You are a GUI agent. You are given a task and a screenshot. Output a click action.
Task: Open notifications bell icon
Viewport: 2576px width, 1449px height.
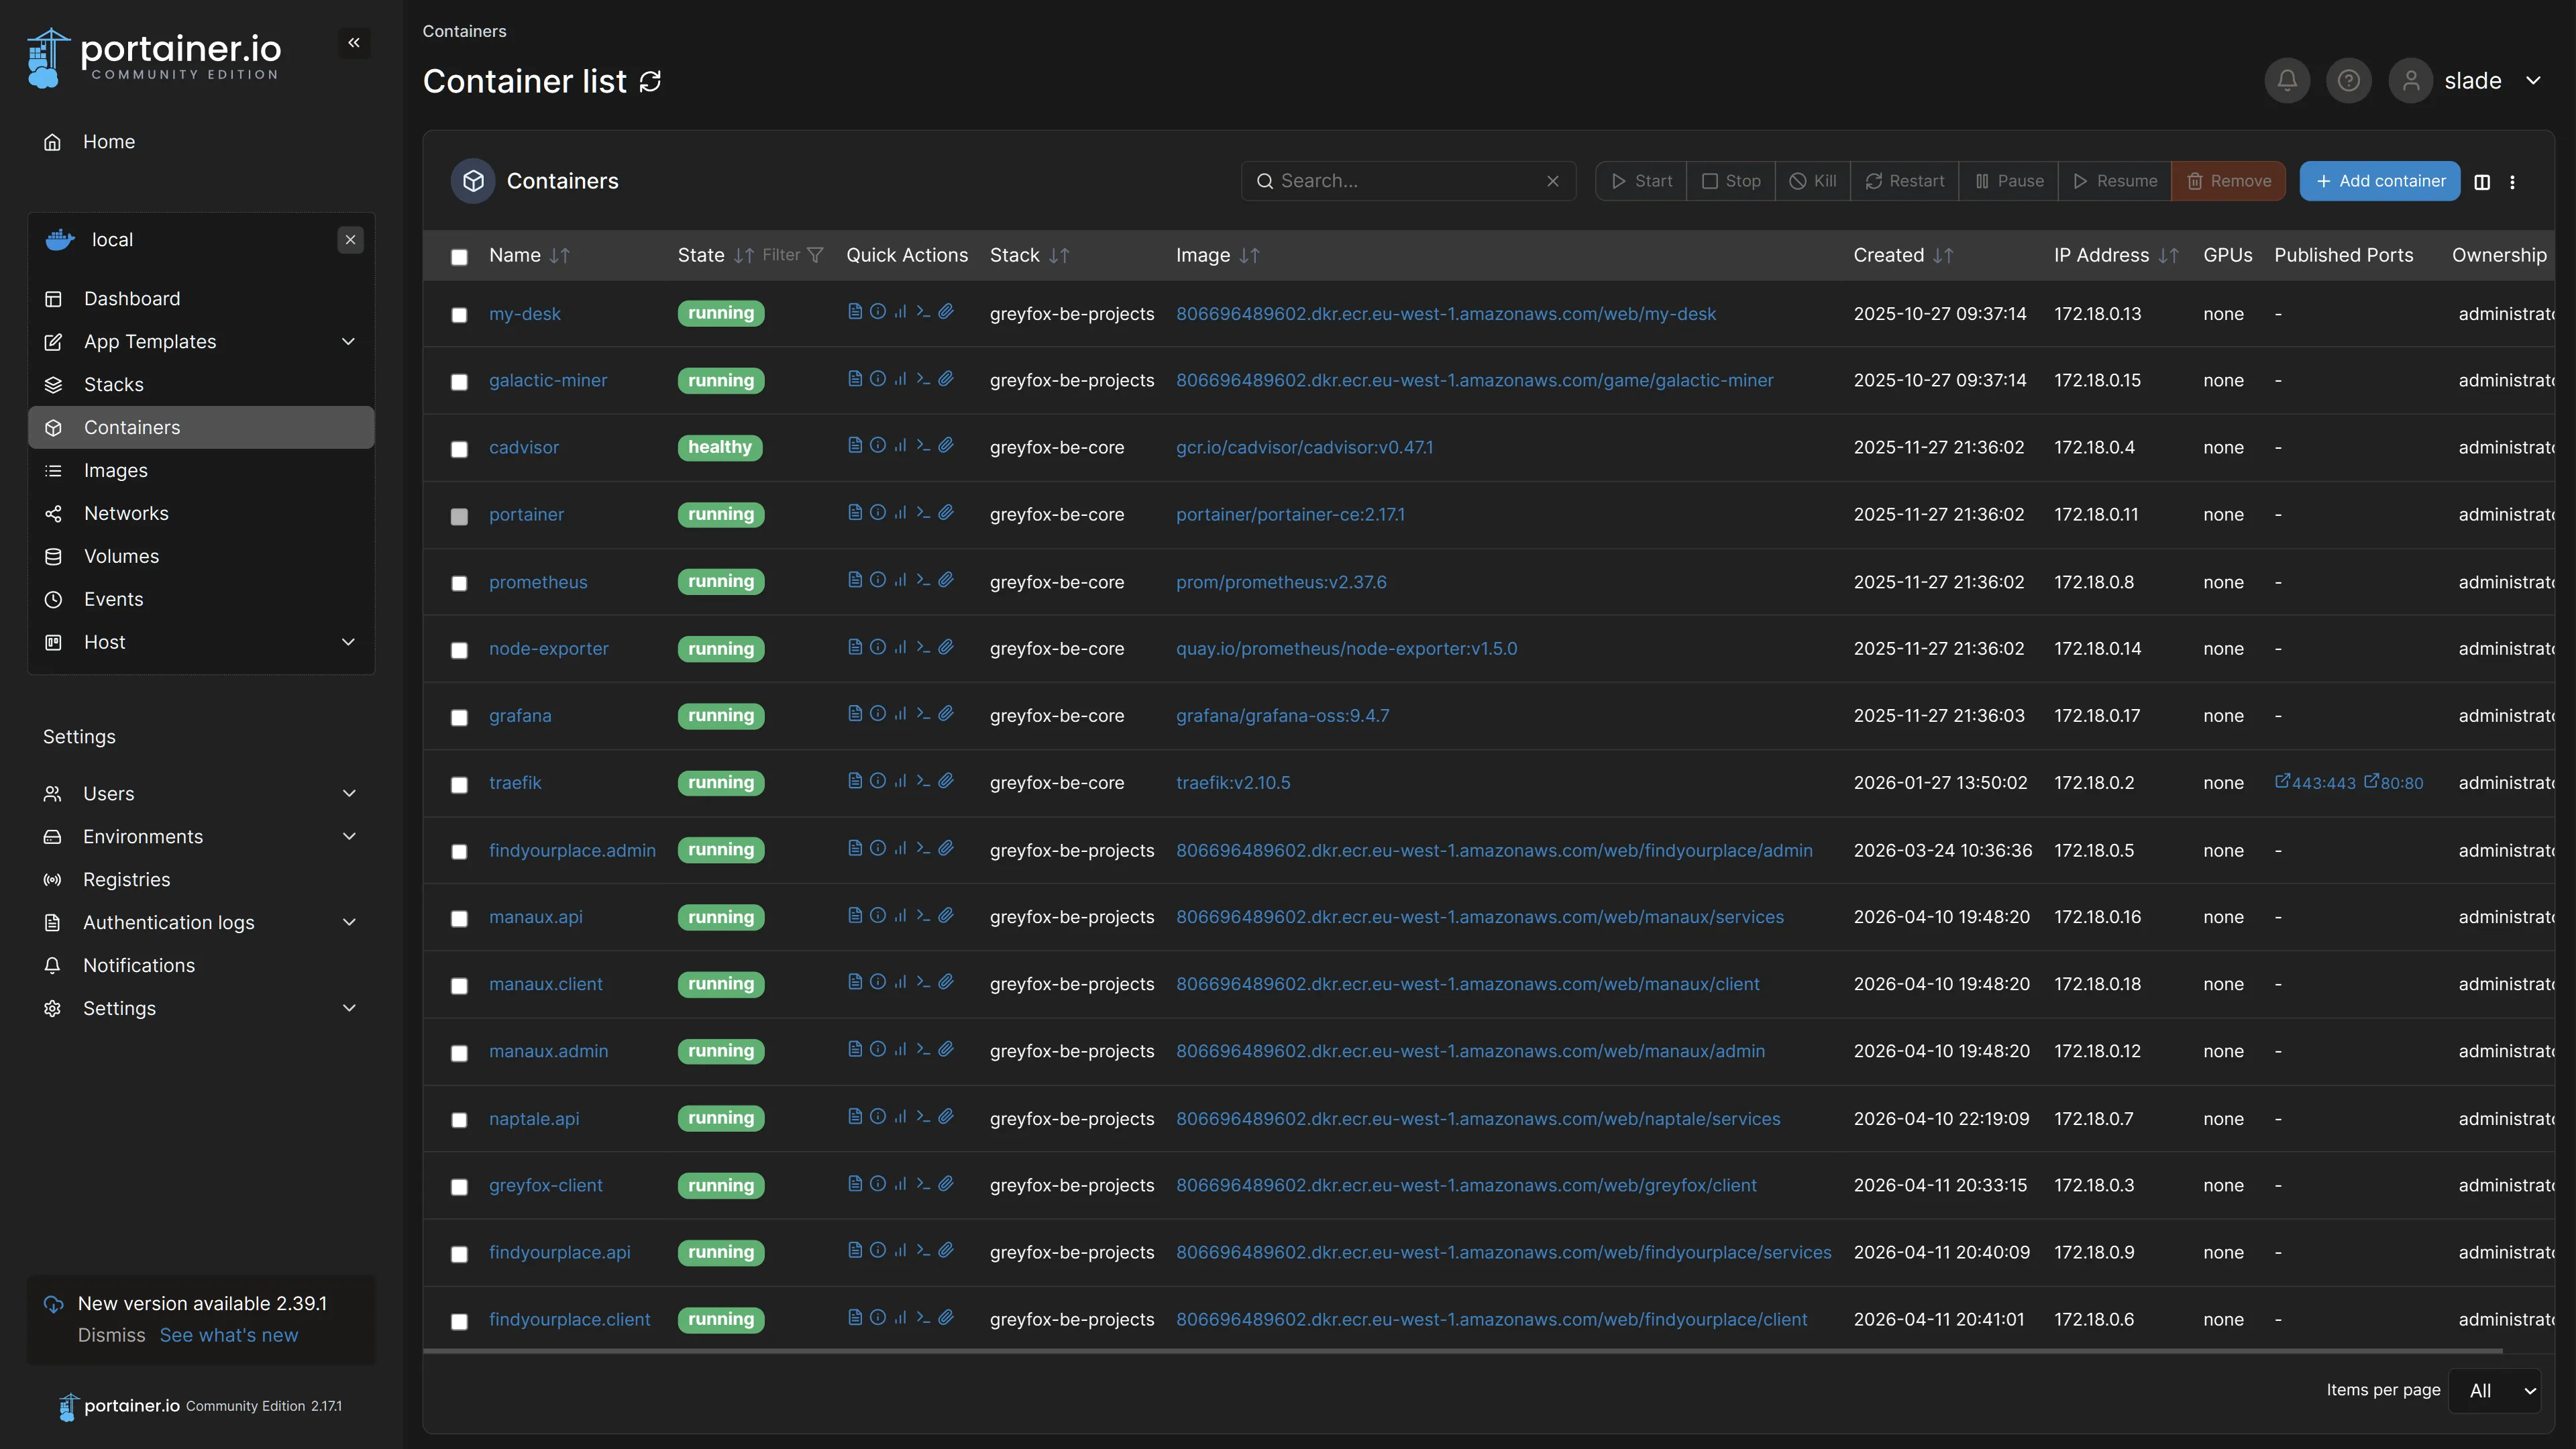[2286, 81]
